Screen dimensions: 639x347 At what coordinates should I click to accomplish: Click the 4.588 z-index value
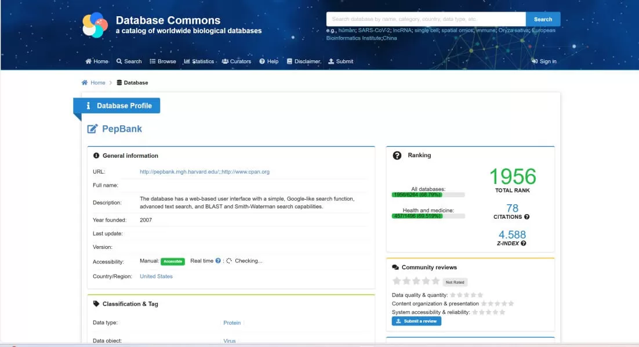click(x=512, y=235)
